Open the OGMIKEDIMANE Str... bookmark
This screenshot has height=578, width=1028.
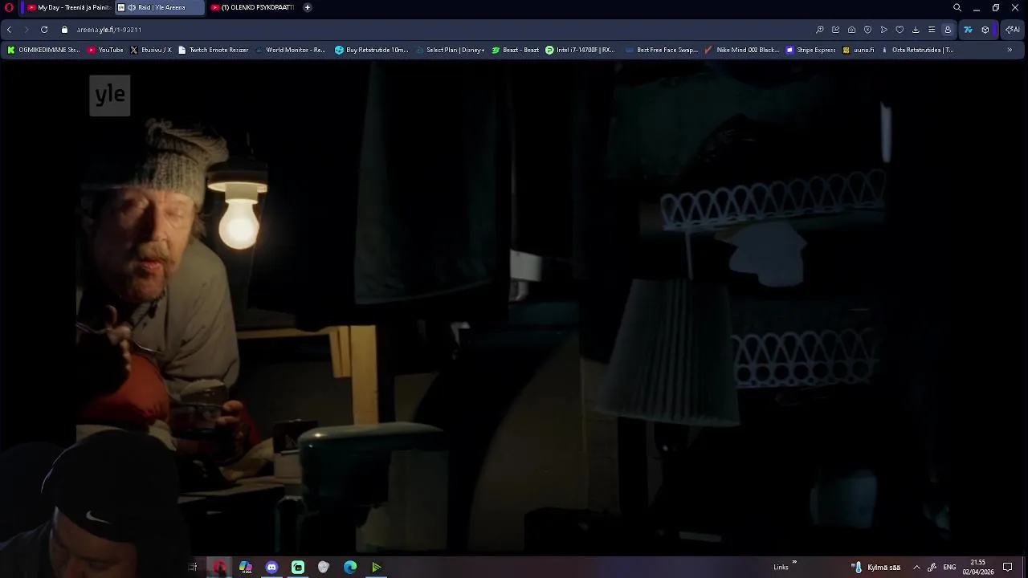(43, 50)
